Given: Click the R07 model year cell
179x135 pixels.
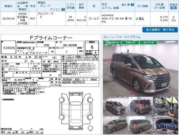Looking at the screenshot, I should pos(33,19).
